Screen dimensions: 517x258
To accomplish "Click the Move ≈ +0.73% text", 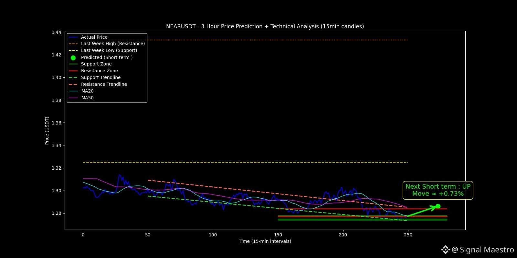I will pyautogui.click(x=438, y=194).
